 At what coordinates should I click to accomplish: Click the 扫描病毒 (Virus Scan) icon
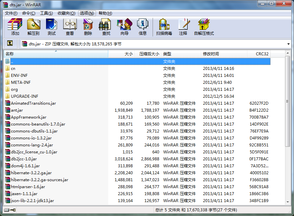tap(164, 24)
